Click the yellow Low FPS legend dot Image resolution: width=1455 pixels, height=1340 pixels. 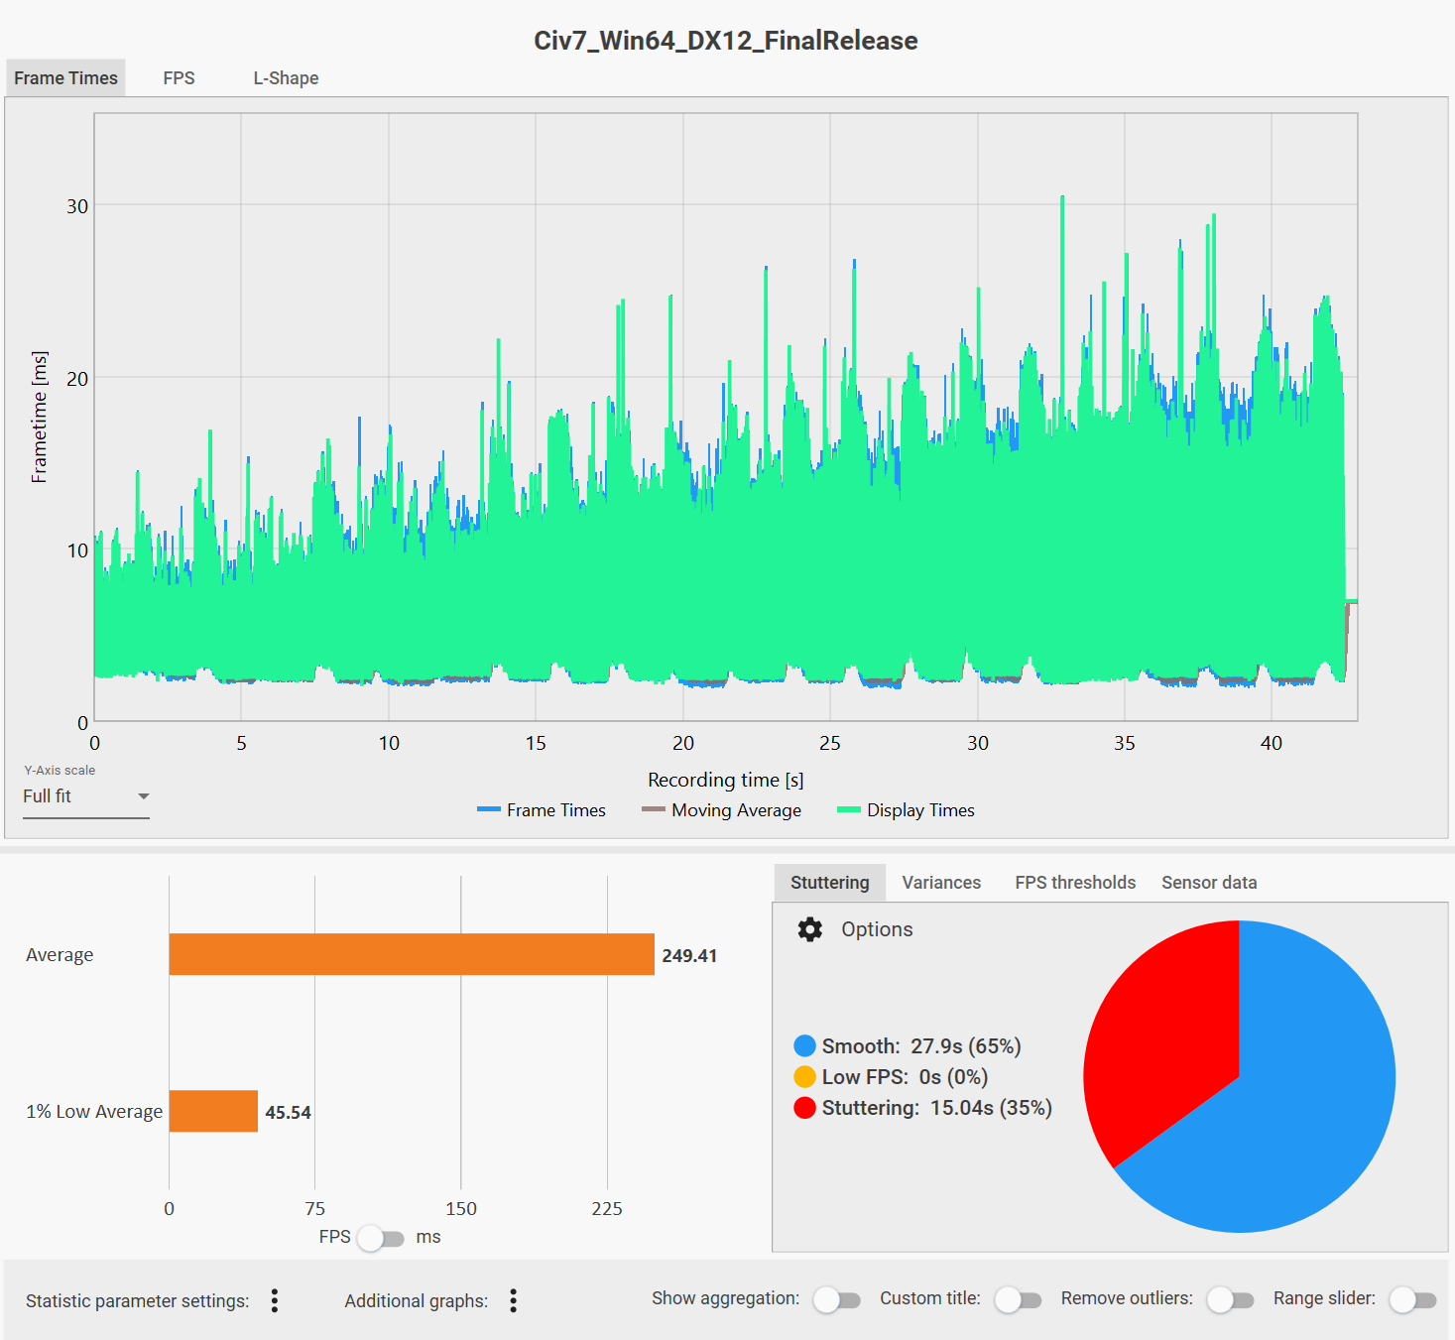pos(804,1076)
